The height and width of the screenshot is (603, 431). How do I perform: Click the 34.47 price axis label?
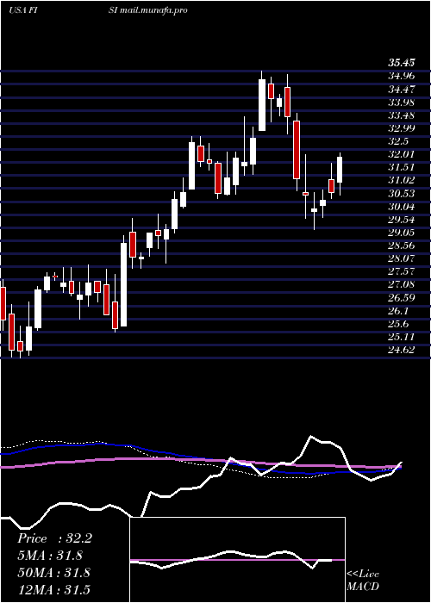point(402,90)
